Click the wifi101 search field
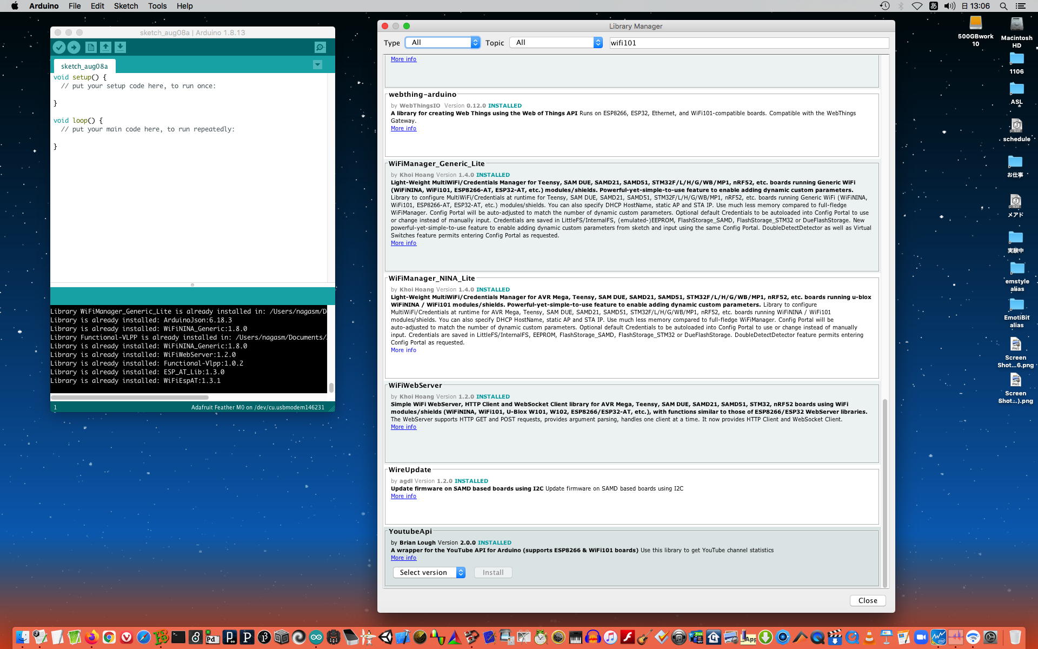 [749, 43]
